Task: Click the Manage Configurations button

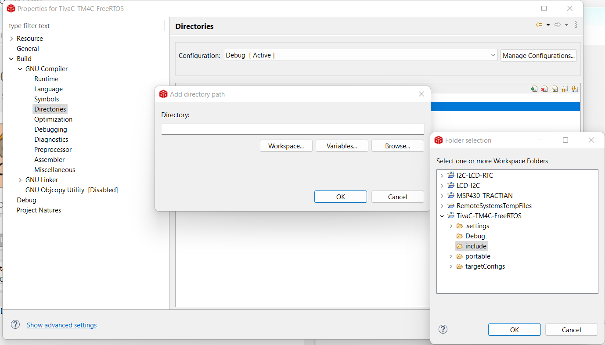Action: [x=539, y=55]
